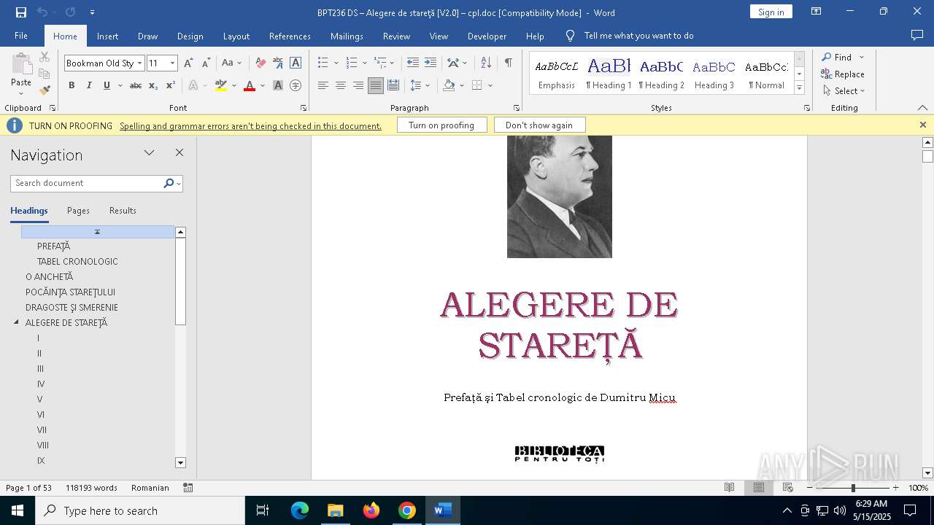Screen dimensions: 934x525
Task: Apply strikethrough formatting
Action: pyautogui.click(x=136, y=85)
